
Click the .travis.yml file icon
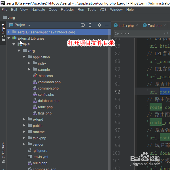[30, 156]
